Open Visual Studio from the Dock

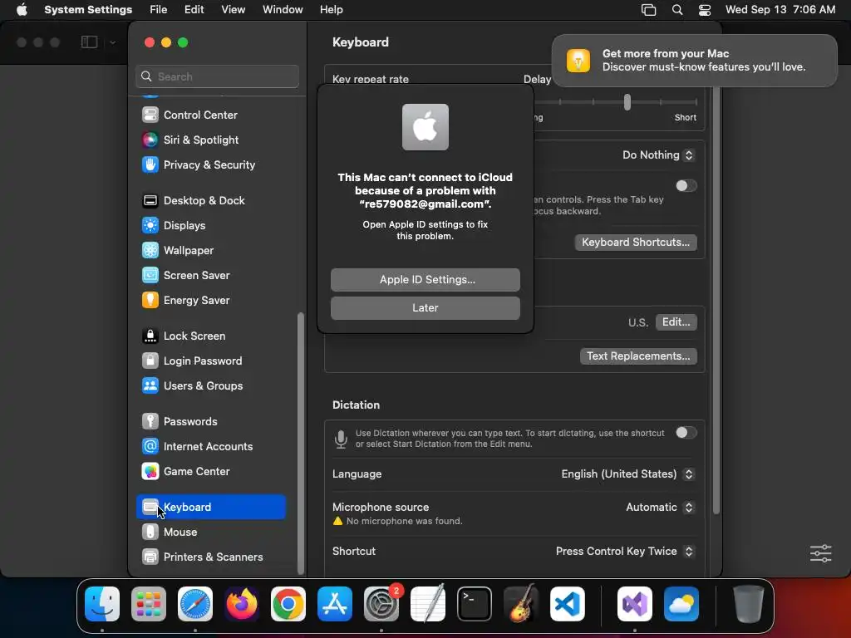tap(634, 604)
